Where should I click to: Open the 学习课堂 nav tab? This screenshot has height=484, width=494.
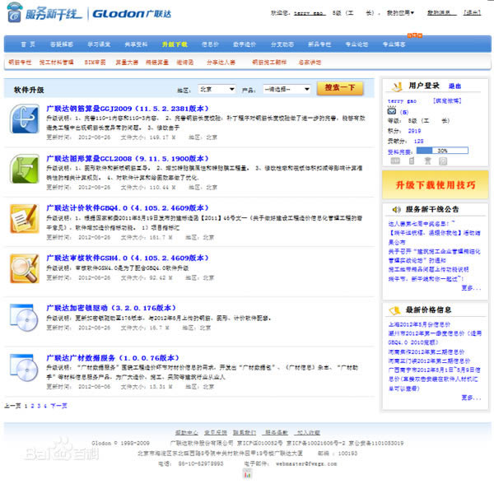[x=99, y=44]
